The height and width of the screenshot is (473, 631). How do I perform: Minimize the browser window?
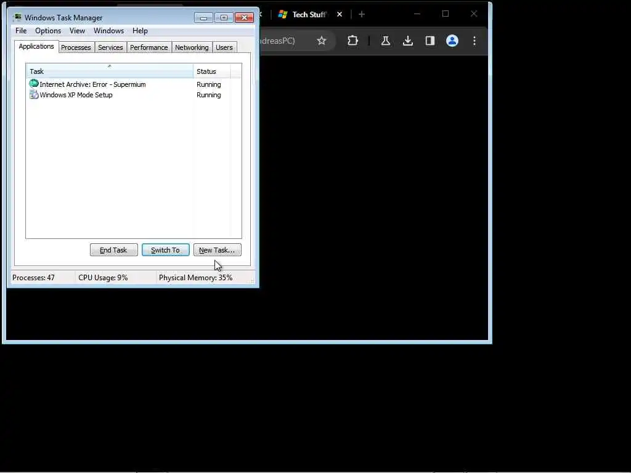[417, 14]
